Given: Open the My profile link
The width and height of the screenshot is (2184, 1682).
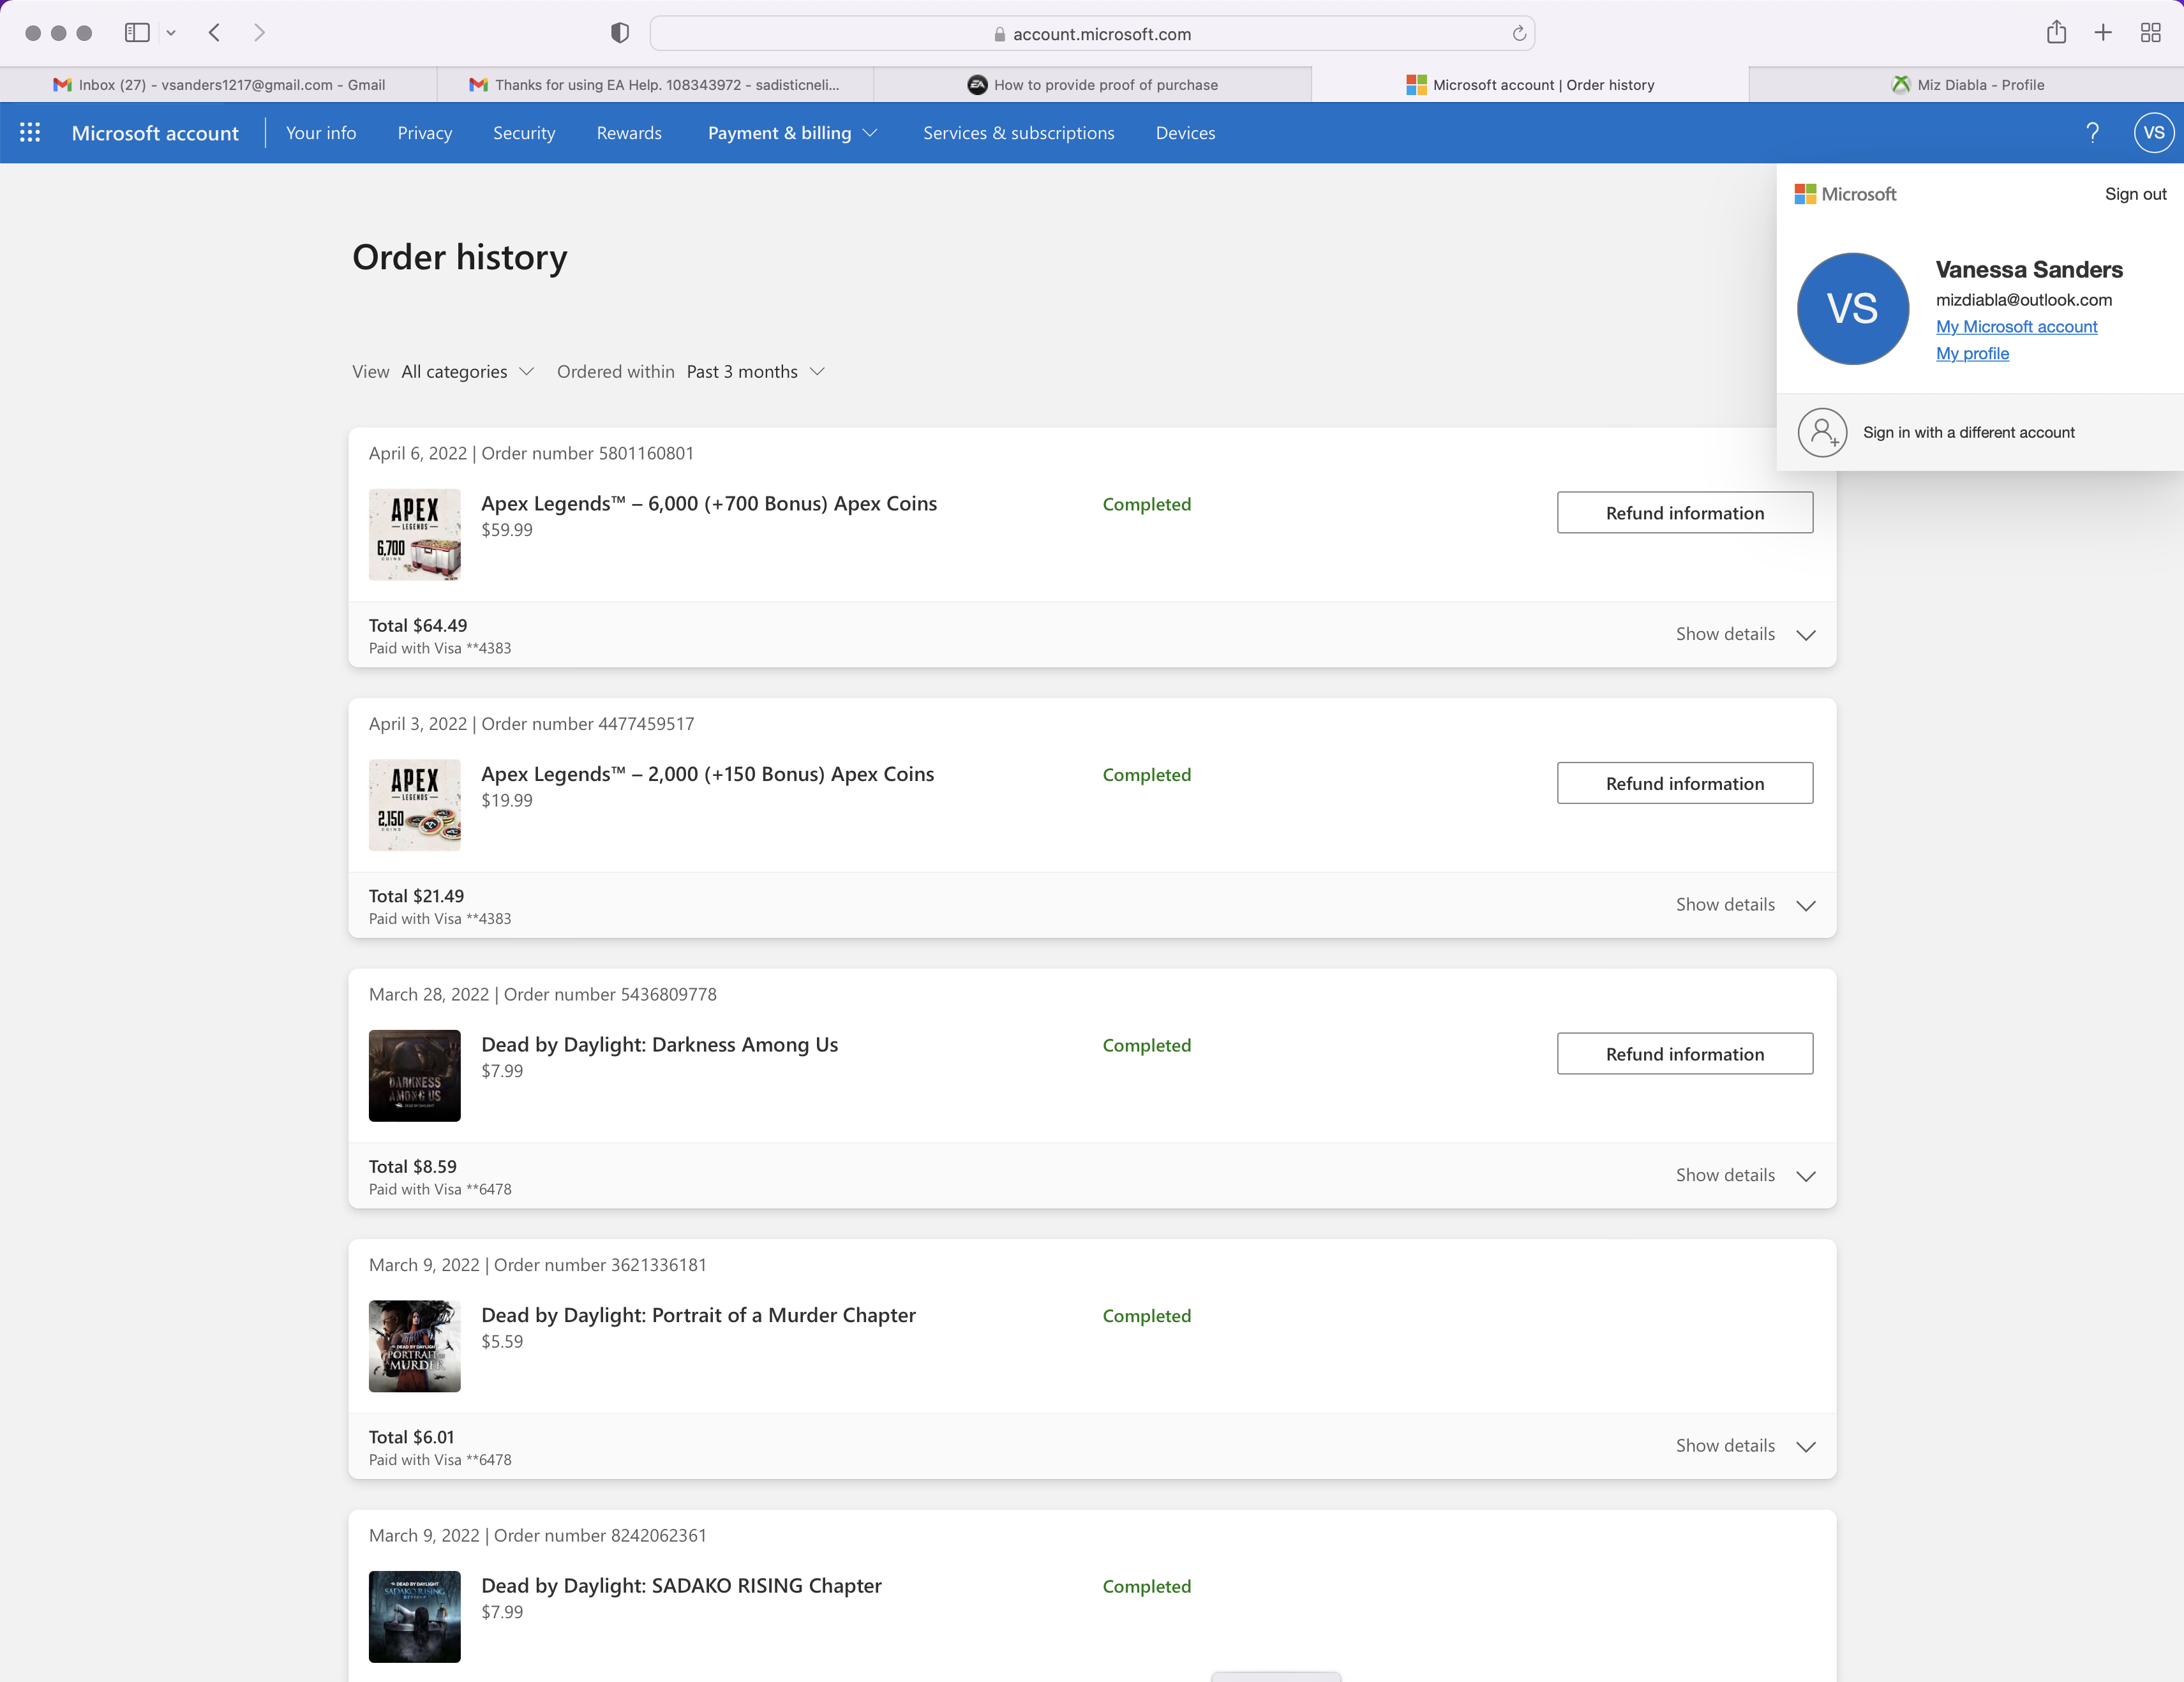Looking at the screenshot, I should (x=1972, y=354).
